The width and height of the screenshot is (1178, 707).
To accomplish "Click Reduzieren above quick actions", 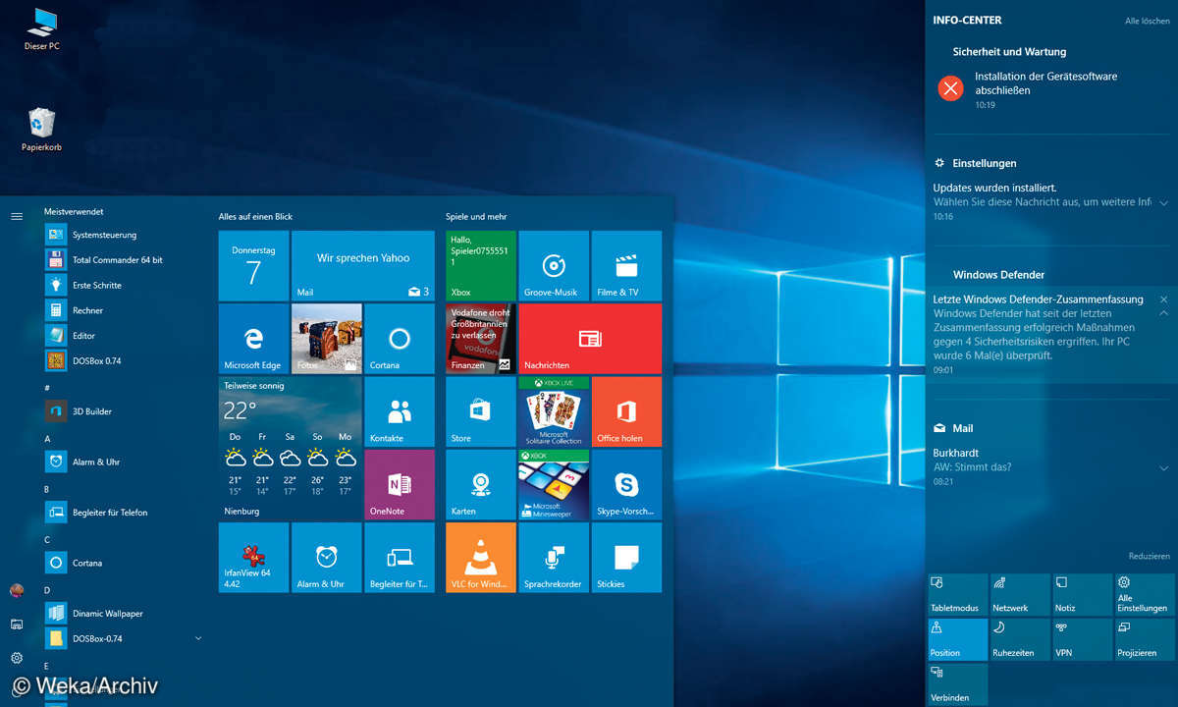I will coord(1149,557).
